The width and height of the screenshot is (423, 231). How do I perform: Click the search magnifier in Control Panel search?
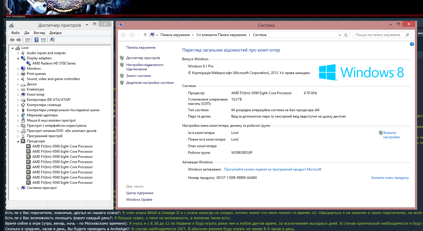tap(407, 35)
